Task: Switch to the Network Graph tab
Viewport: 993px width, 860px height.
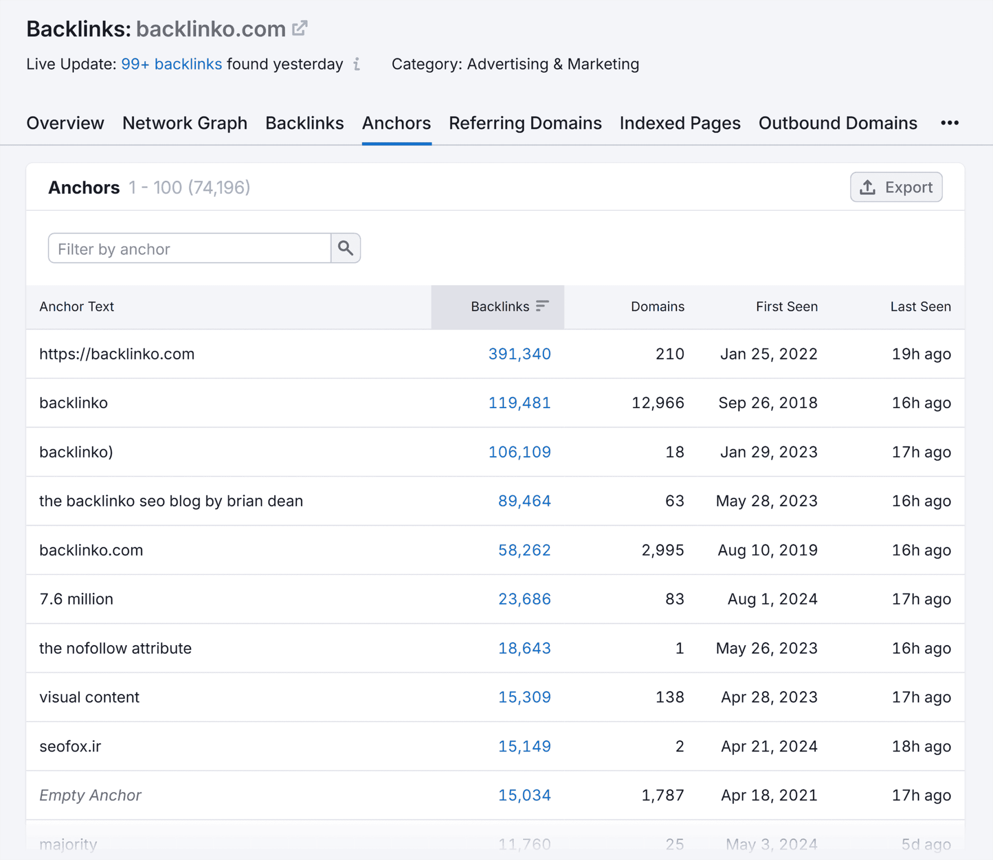Action: (x=185, y=123)
